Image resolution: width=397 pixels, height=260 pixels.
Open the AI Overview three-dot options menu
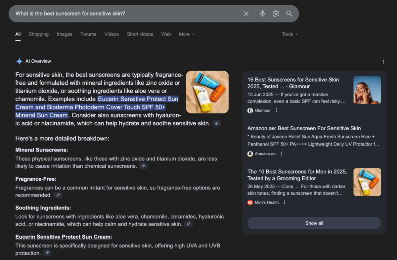[383, 62]
